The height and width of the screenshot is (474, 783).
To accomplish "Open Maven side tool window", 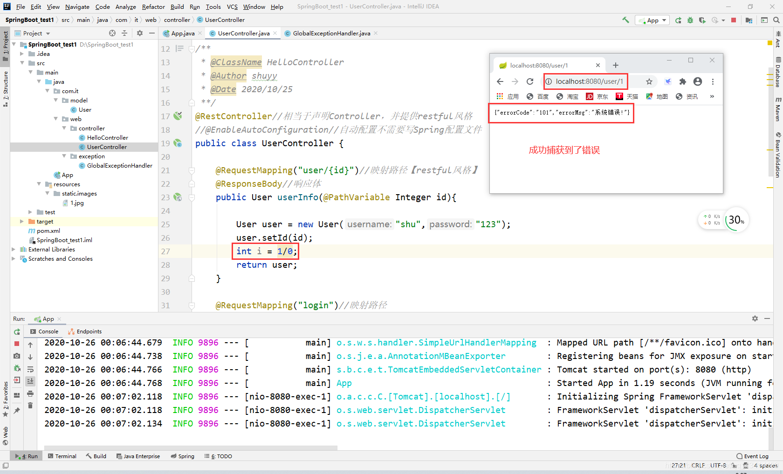I will tap(778, 109).
